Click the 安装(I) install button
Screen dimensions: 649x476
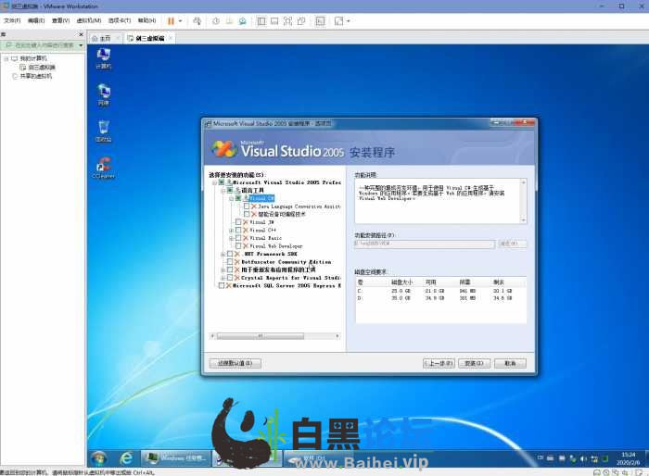pos(474,363)
